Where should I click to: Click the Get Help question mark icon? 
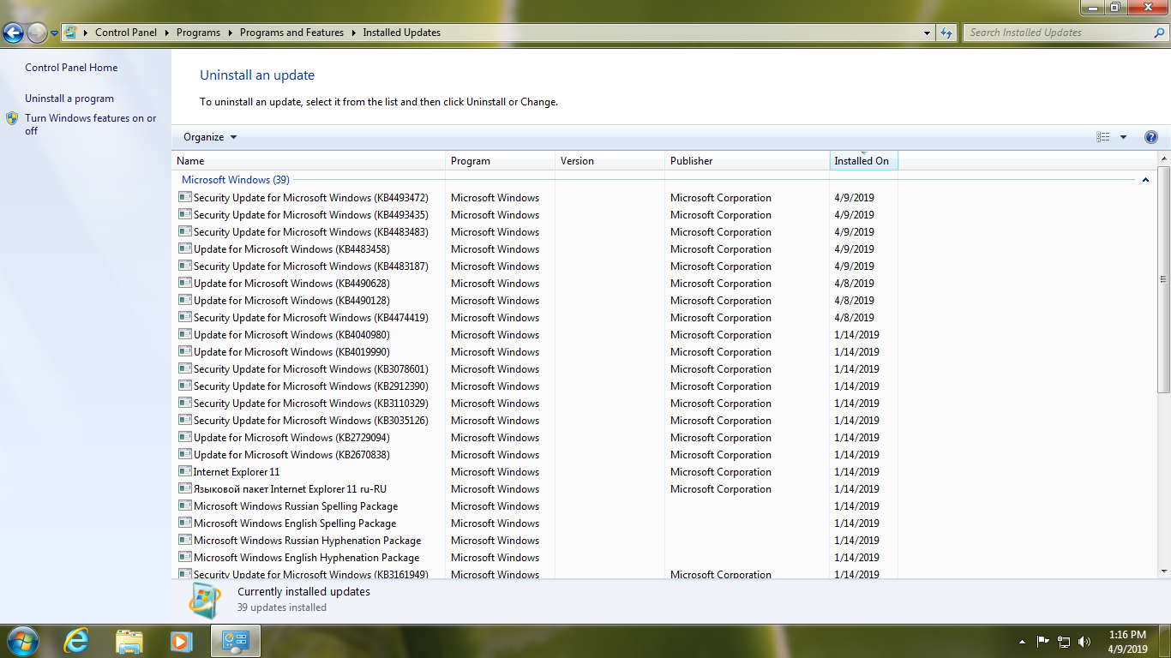click(x=1151, y=137)
